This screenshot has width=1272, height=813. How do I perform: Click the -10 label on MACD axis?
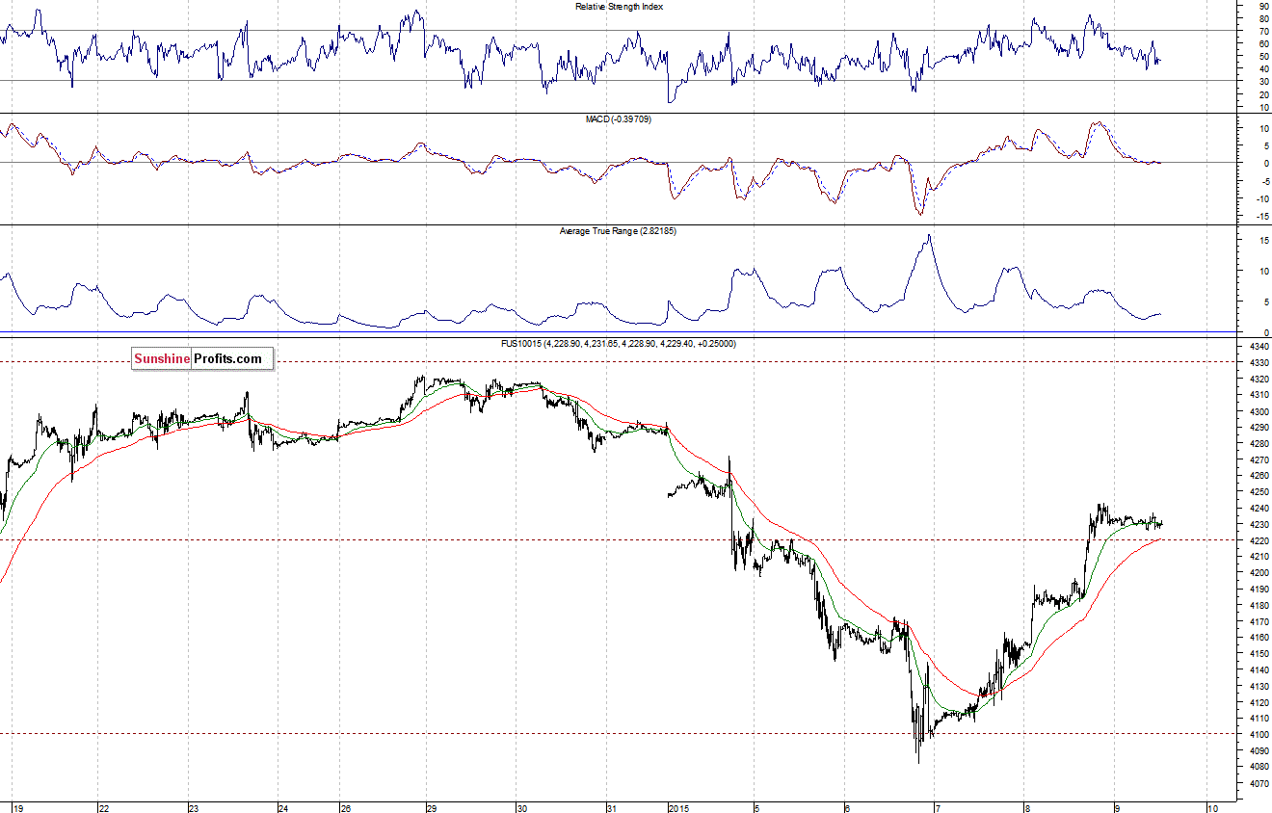[x=1262, y=199]
